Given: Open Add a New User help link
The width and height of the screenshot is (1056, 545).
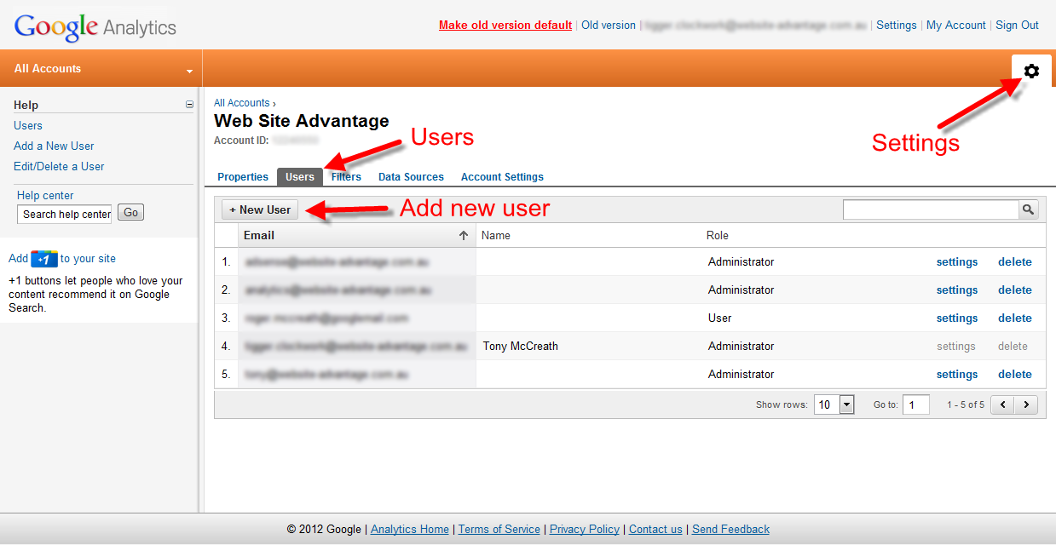Looking at the screenshot, I should 54,146.
